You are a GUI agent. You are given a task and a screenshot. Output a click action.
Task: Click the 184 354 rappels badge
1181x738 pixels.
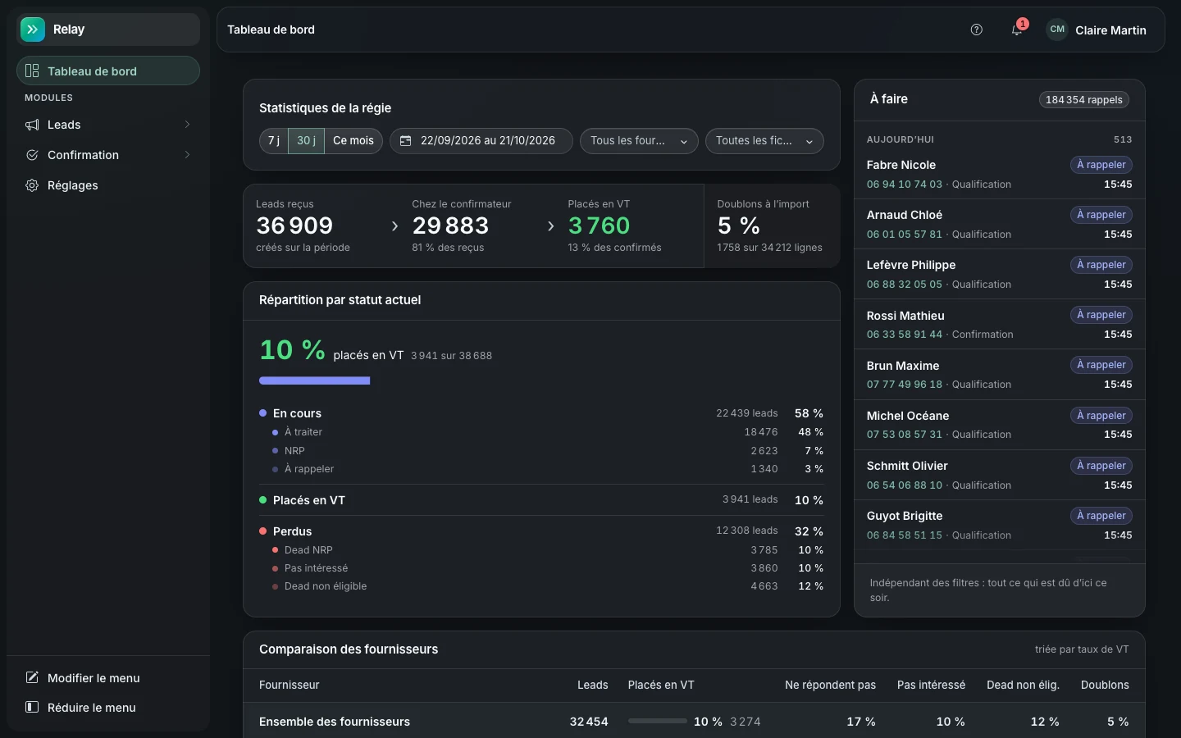coord(1084,100)
